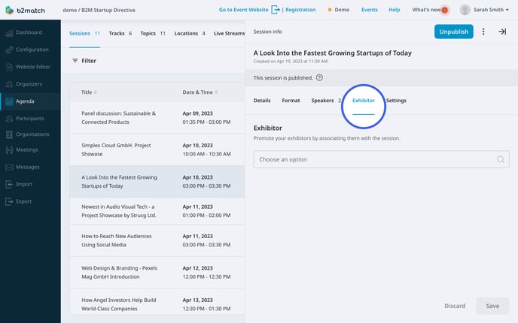Open the Exhibitor tab
Viewport: 518px width, 323px height.
pyautogui.click(x=364, y=101)
